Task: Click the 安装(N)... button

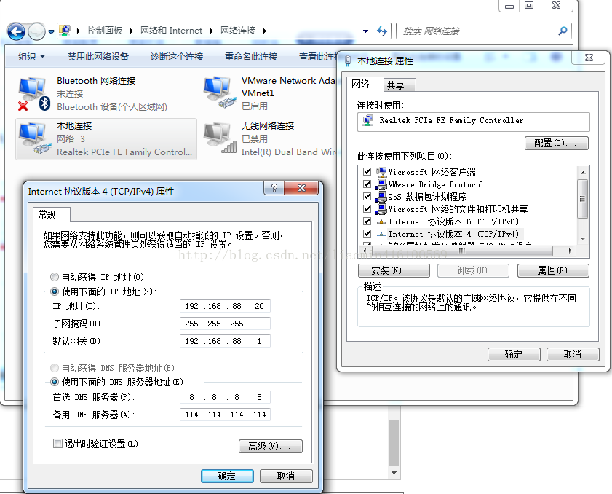Action: pos(394,270)
